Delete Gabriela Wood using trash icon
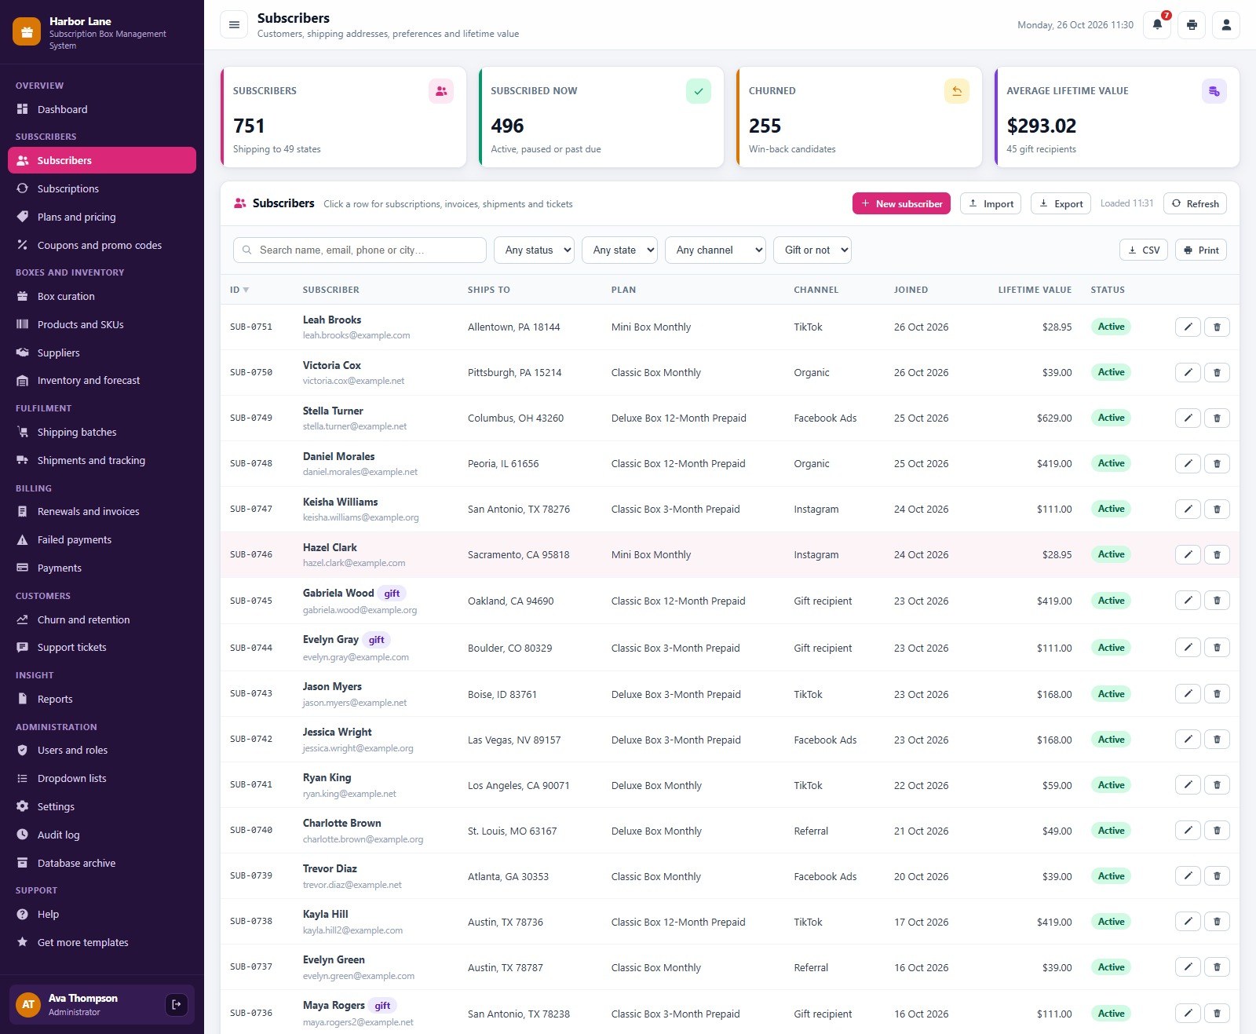The image size is (1256, 1034). [1217, 601]
